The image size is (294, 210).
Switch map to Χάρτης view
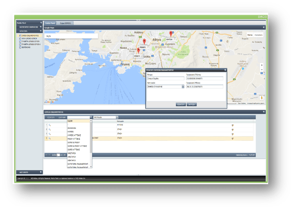250,35
